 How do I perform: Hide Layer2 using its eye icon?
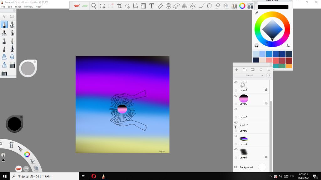tap(236, 82)
